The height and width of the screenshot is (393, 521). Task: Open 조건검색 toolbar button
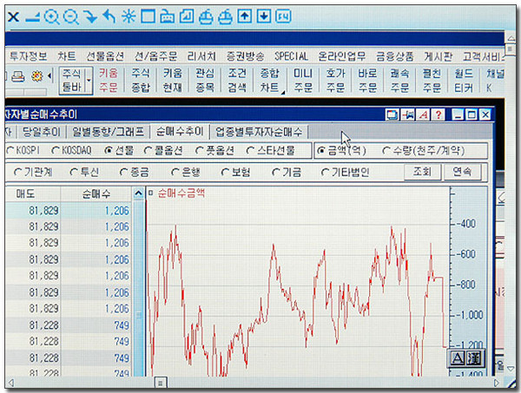pos(237,81)
